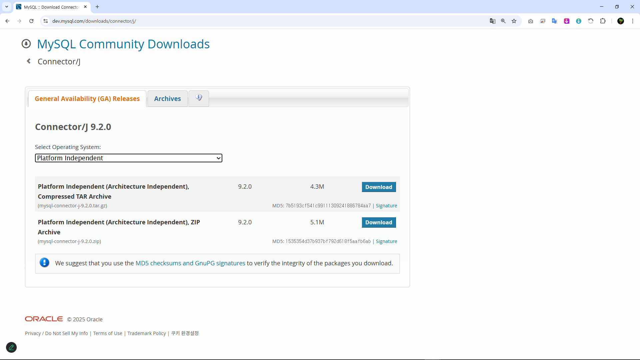Click the 4.3M file size
This screenshot has height=360, width=640.
coord(317,187)
